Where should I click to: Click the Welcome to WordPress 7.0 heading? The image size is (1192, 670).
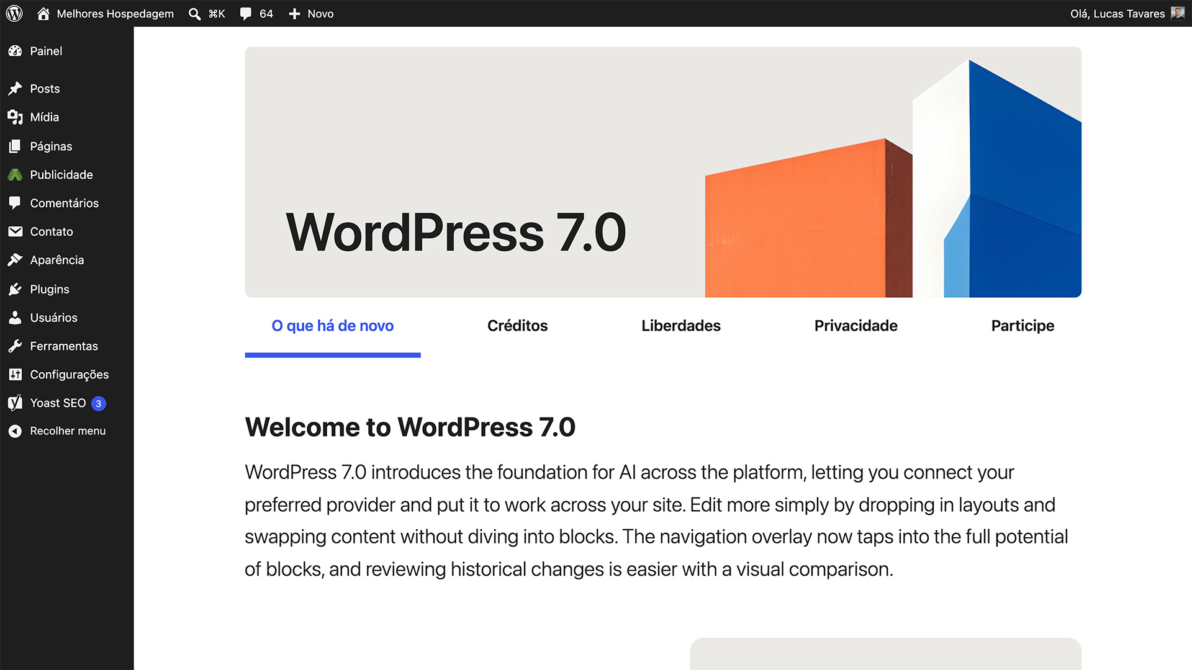click(x=410, y=427)
